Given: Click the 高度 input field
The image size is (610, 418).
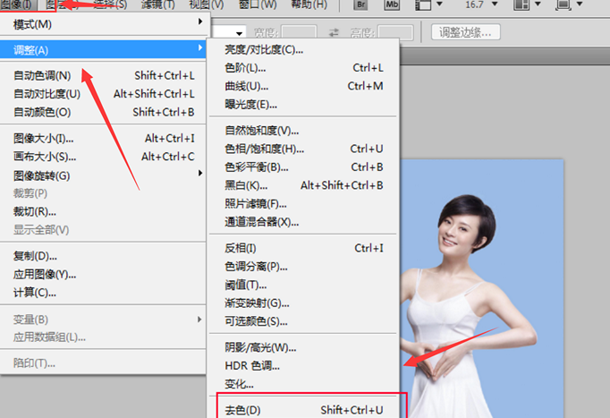Looking at the screenshot, I should pyautogui.click(x=395, y=33).
